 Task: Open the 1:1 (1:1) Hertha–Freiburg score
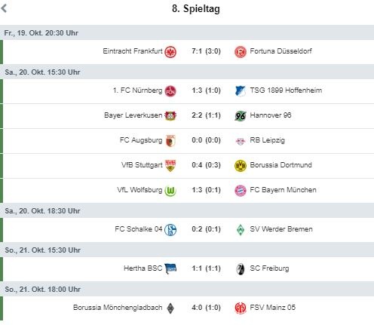coord(206,268)
